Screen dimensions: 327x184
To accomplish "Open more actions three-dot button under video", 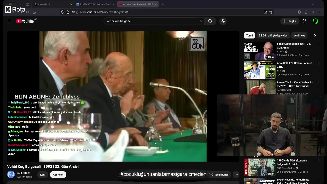I will coord(236,175).
